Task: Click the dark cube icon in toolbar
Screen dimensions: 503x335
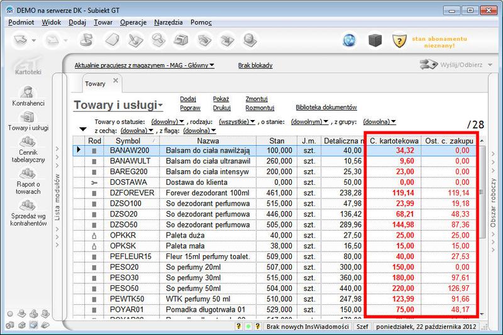Action: pyautogui.click(x=375, y=41)
